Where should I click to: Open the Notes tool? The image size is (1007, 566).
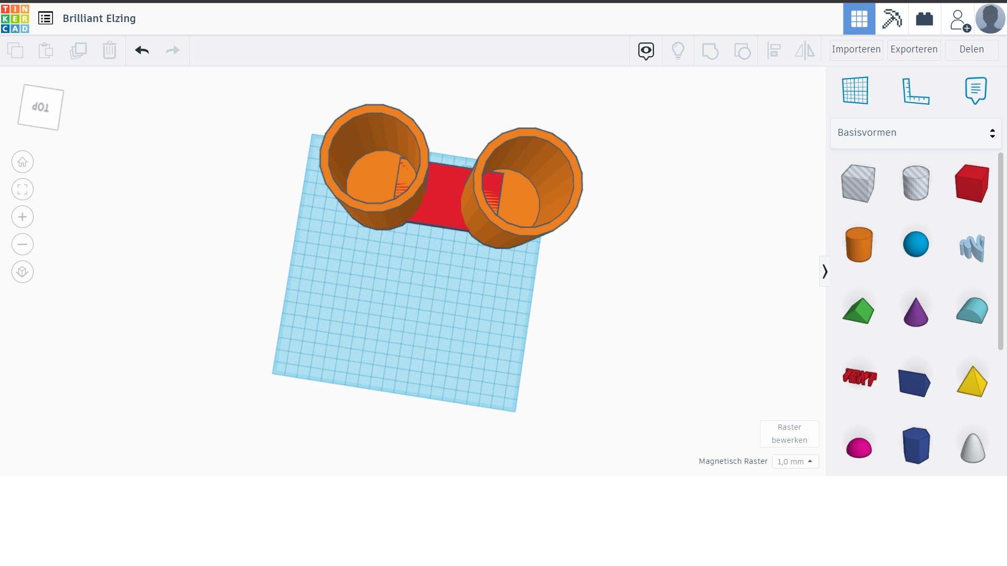[976, 91]
